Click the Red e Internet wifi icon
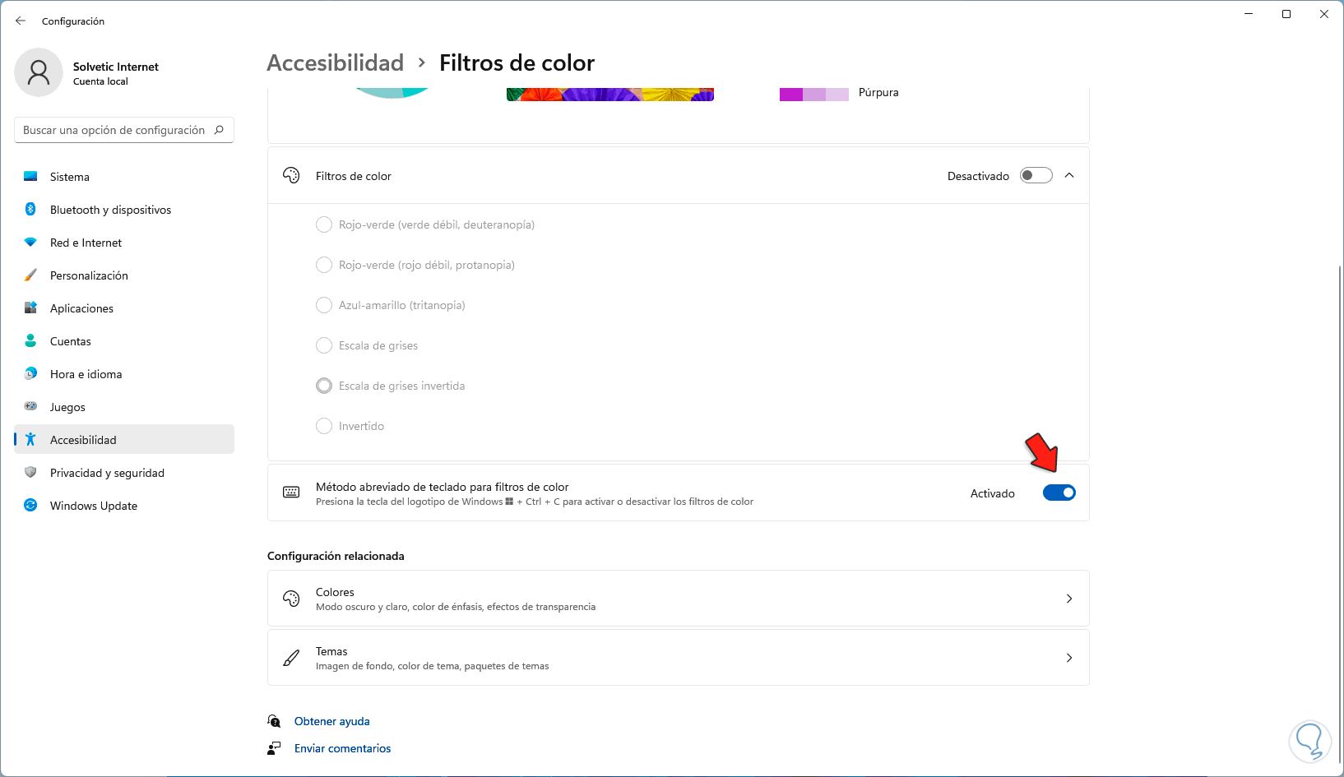The height and width of the screenshot is (777, 1344). [x=30, y=243]
